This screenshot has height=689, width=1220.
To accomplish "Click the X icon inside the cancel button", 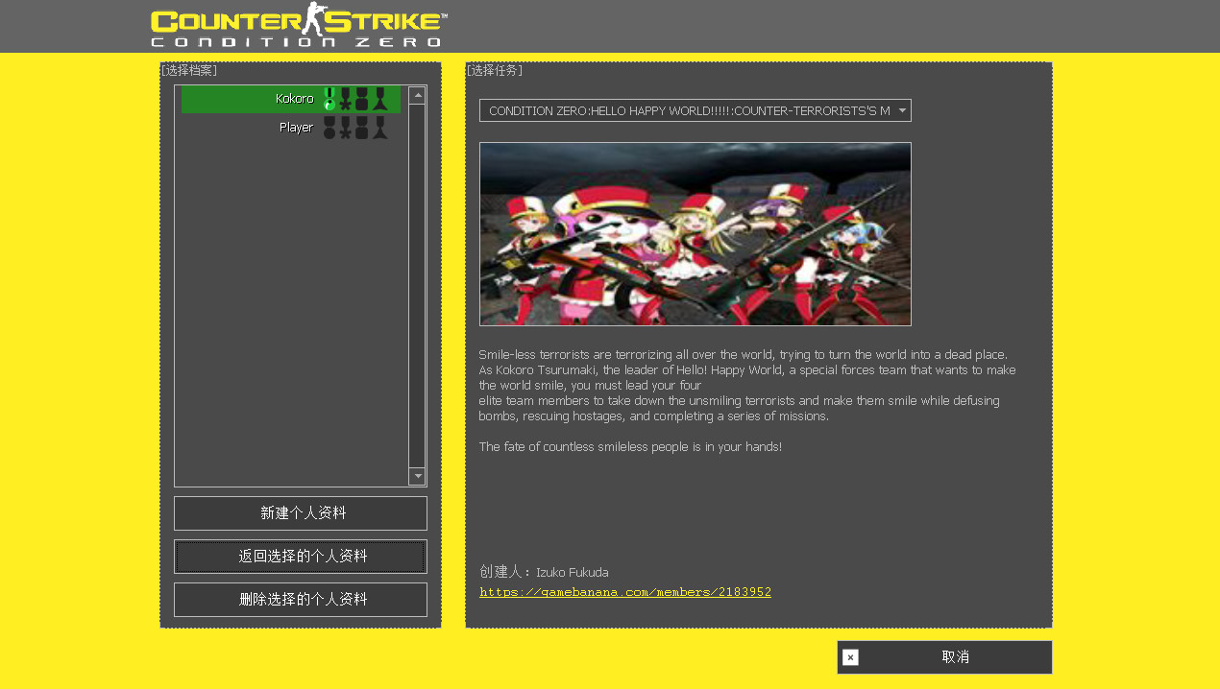I will [x=849, y=657].
